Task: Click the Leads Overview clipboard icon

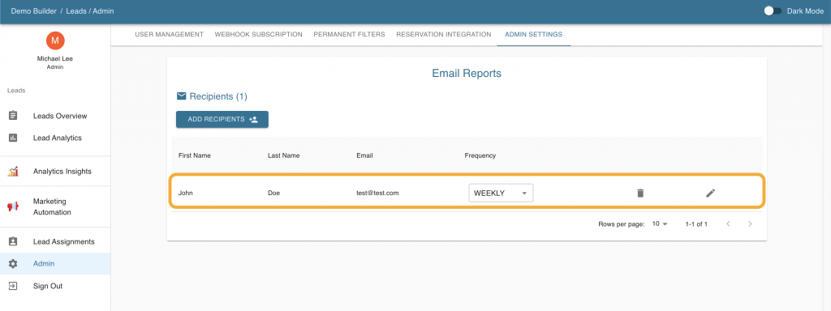Action: pos(13,116)
